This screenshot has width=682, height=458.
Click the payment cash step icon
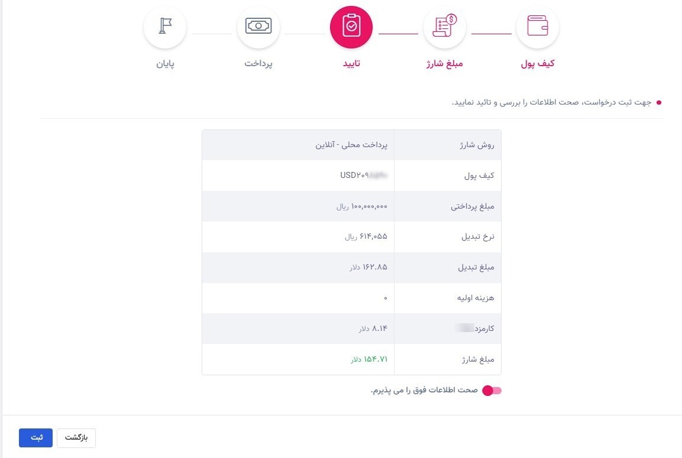point(258,27)
